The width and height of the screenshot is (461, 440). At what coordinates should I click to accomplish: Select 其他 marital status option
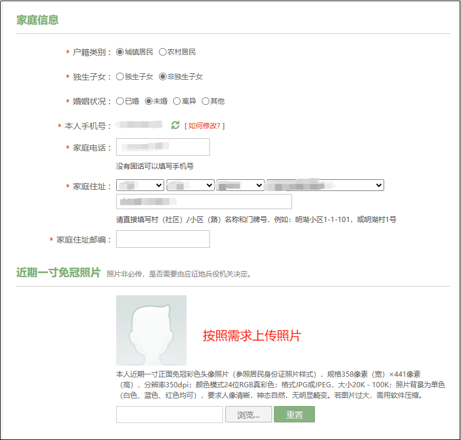click(x=205, y=101)
